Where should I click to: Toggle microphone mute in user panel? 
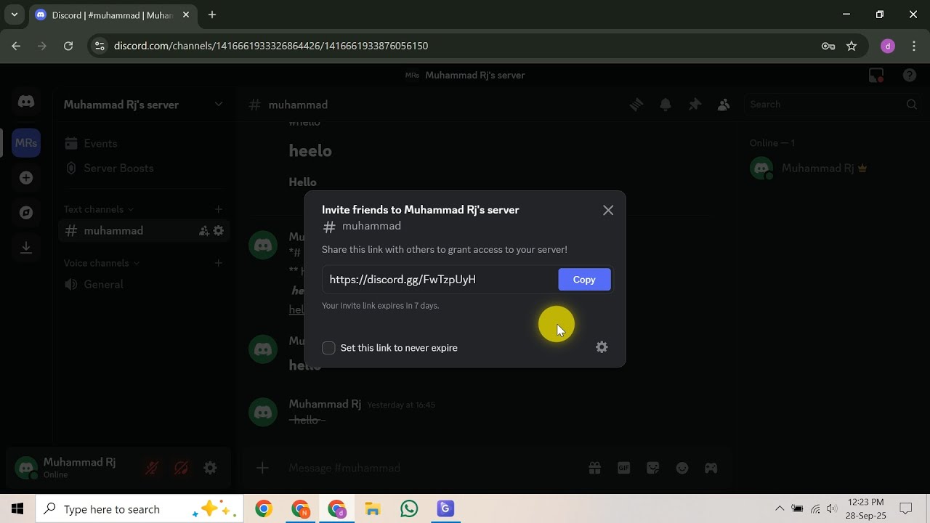tap(152, 469)
